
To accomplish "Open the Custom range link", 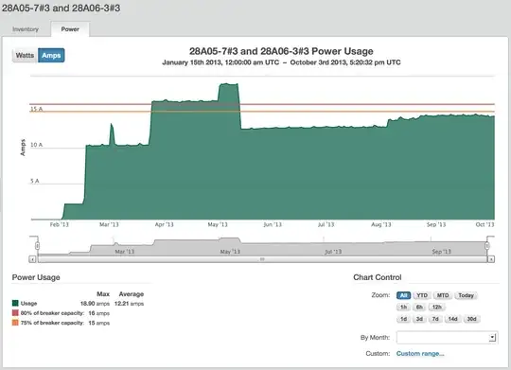I will click(x=420, y=353).
